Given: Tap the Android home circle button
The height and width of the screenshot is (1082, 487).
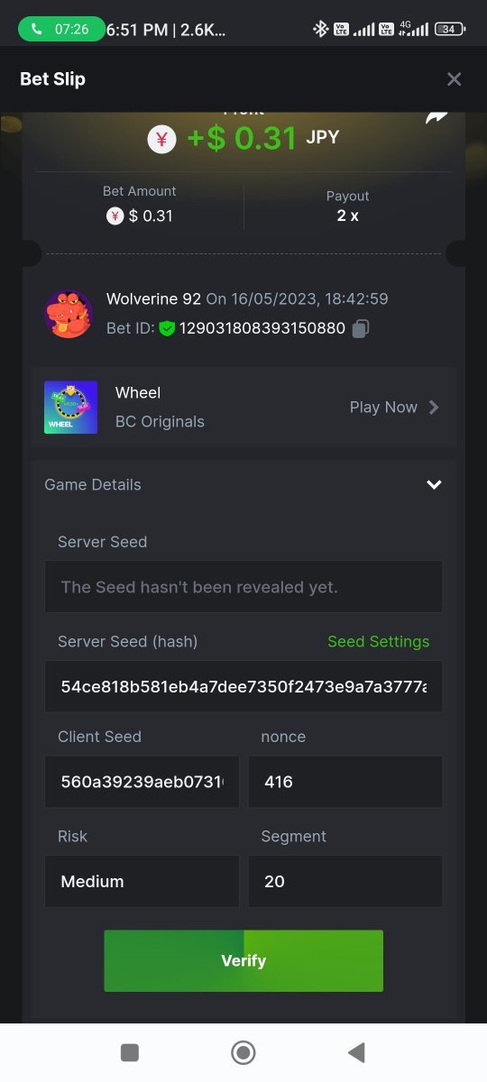Looking at the screenshot, I should coord(243,1052).
